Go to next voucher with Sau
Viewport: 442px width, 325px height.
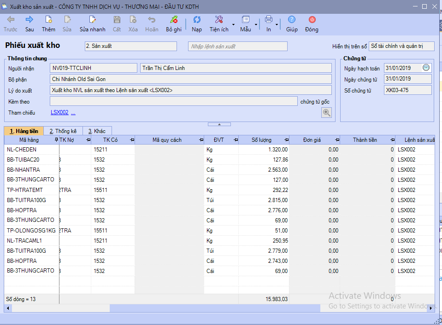[29, 24]
